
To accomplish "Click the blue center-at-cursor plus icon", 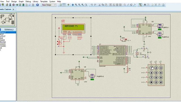I will [x=73, y=5].
